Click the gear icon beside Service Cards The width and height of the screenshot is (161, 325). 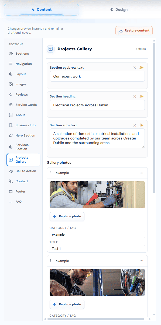tap(11, 105)
